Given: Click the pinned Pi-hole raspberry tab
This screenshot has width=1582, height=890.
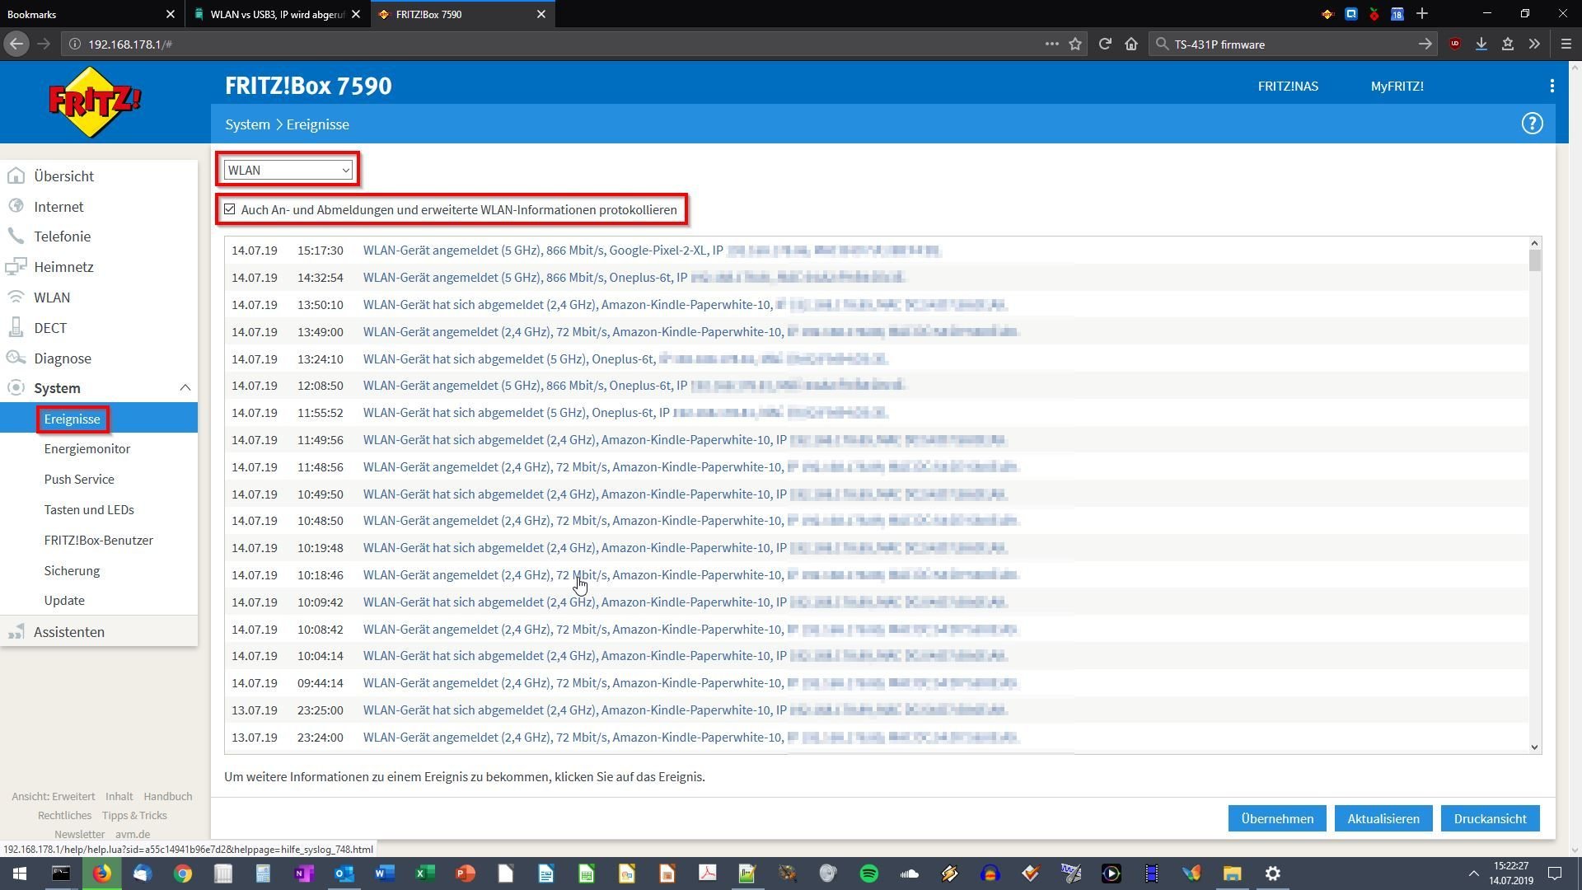Looking at the screenshot, I should click(1374, 14).
